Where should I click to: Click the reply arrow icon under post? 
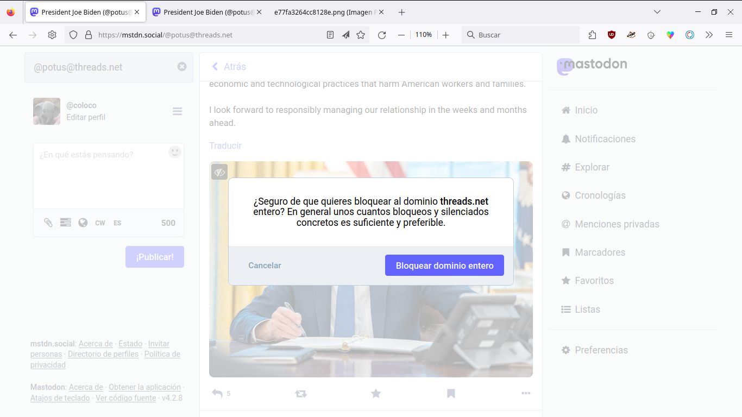coord(217,393)
